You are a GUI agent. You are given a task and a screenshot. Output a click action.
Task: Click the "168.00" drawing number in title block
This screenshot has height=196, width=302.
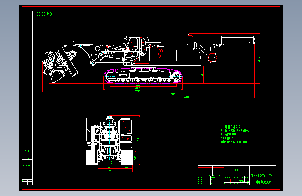(x=263, y=182)
